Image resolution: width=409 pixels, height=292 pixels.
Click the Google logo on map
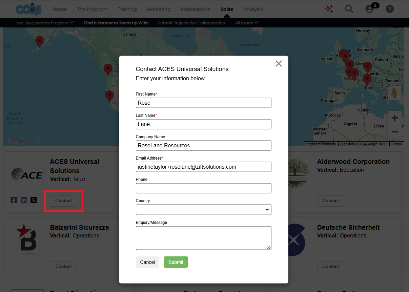(16, 141)
